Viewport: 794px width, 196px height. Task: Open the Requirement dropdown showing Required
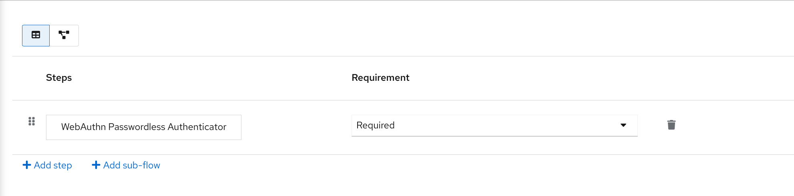(x=494, y=126)
